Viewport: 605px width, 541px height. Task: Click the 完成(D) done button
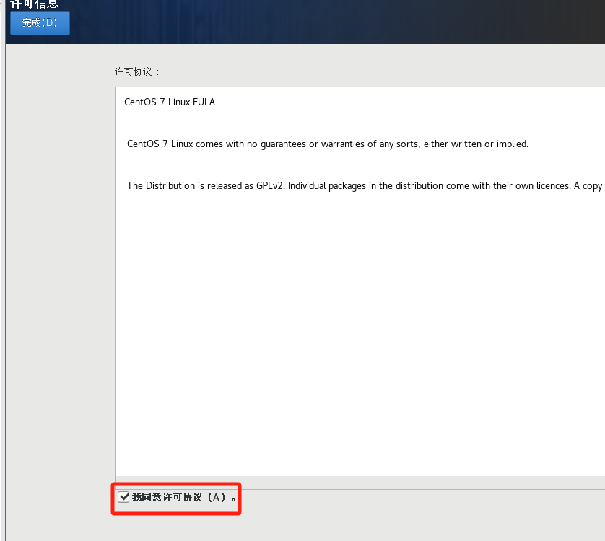click(x=40, y=23)
